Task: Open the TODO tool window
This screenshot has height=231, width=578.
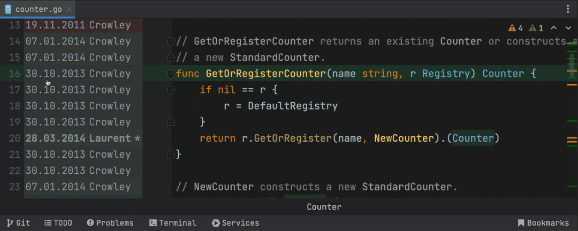Action: 58,223
